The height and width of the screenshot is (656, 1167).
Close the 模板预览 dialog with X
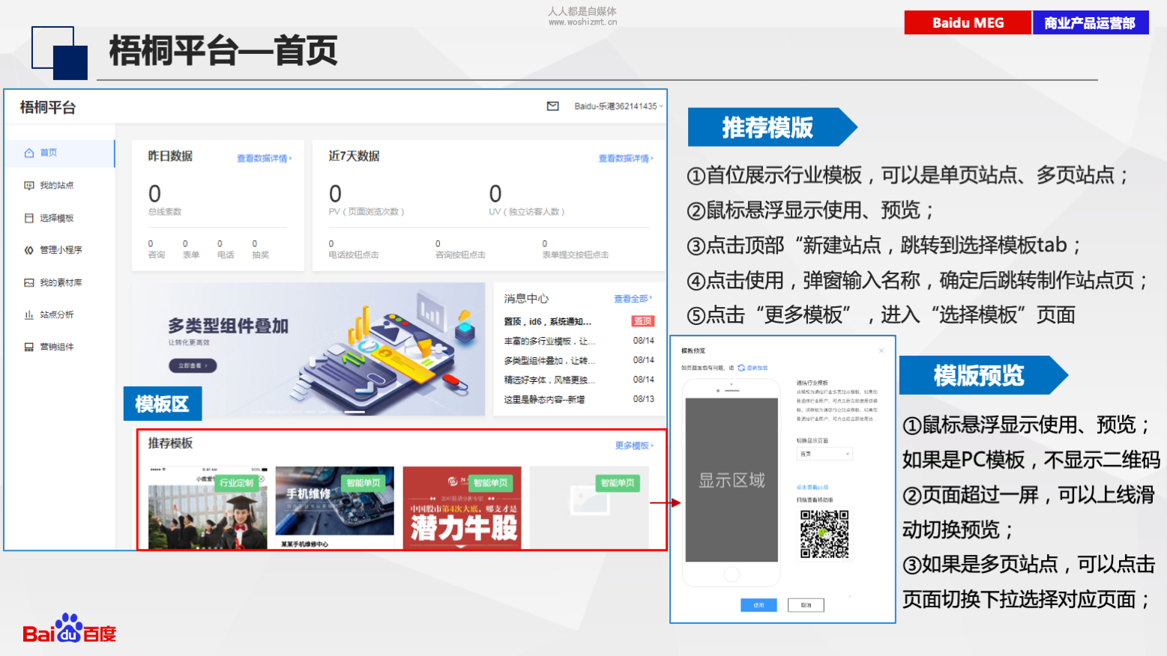click(x=881, y=350)
